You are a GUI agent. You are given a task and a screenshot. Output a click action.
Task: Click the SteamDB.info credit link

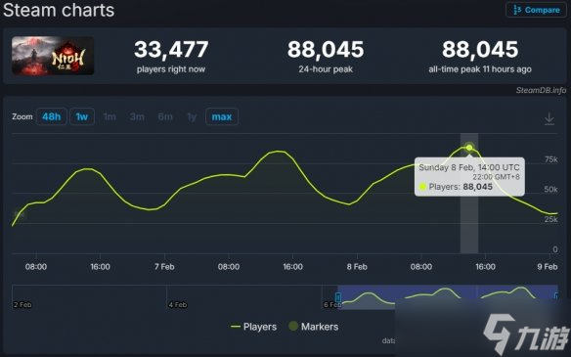tap(541, 90)
